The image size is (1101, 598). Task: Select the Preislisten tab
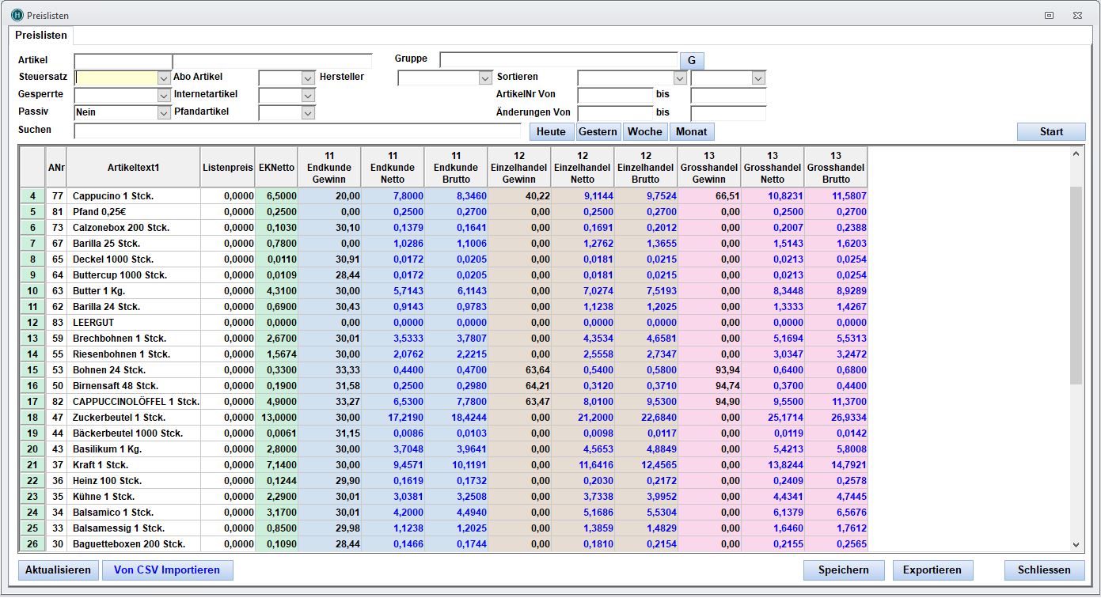42,36
